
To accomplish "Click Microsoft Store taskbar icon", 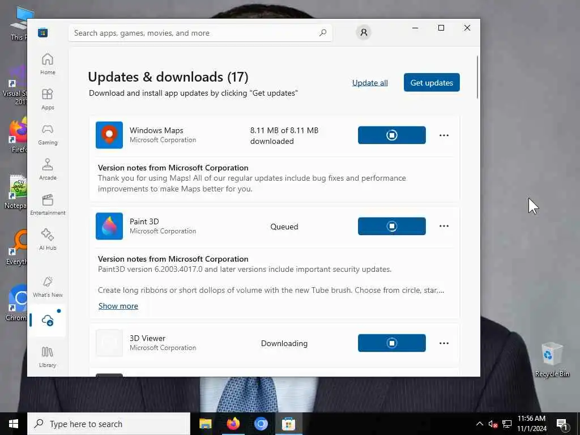I will pos(288,424).
